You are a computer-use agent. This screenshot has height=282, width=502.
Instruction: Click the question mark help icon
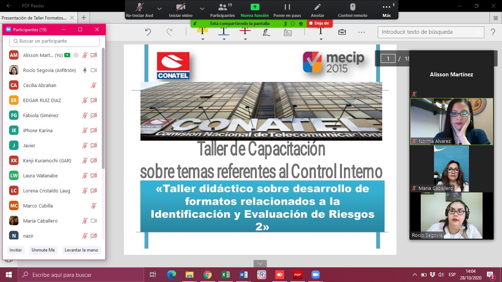(x=493, y=32)
